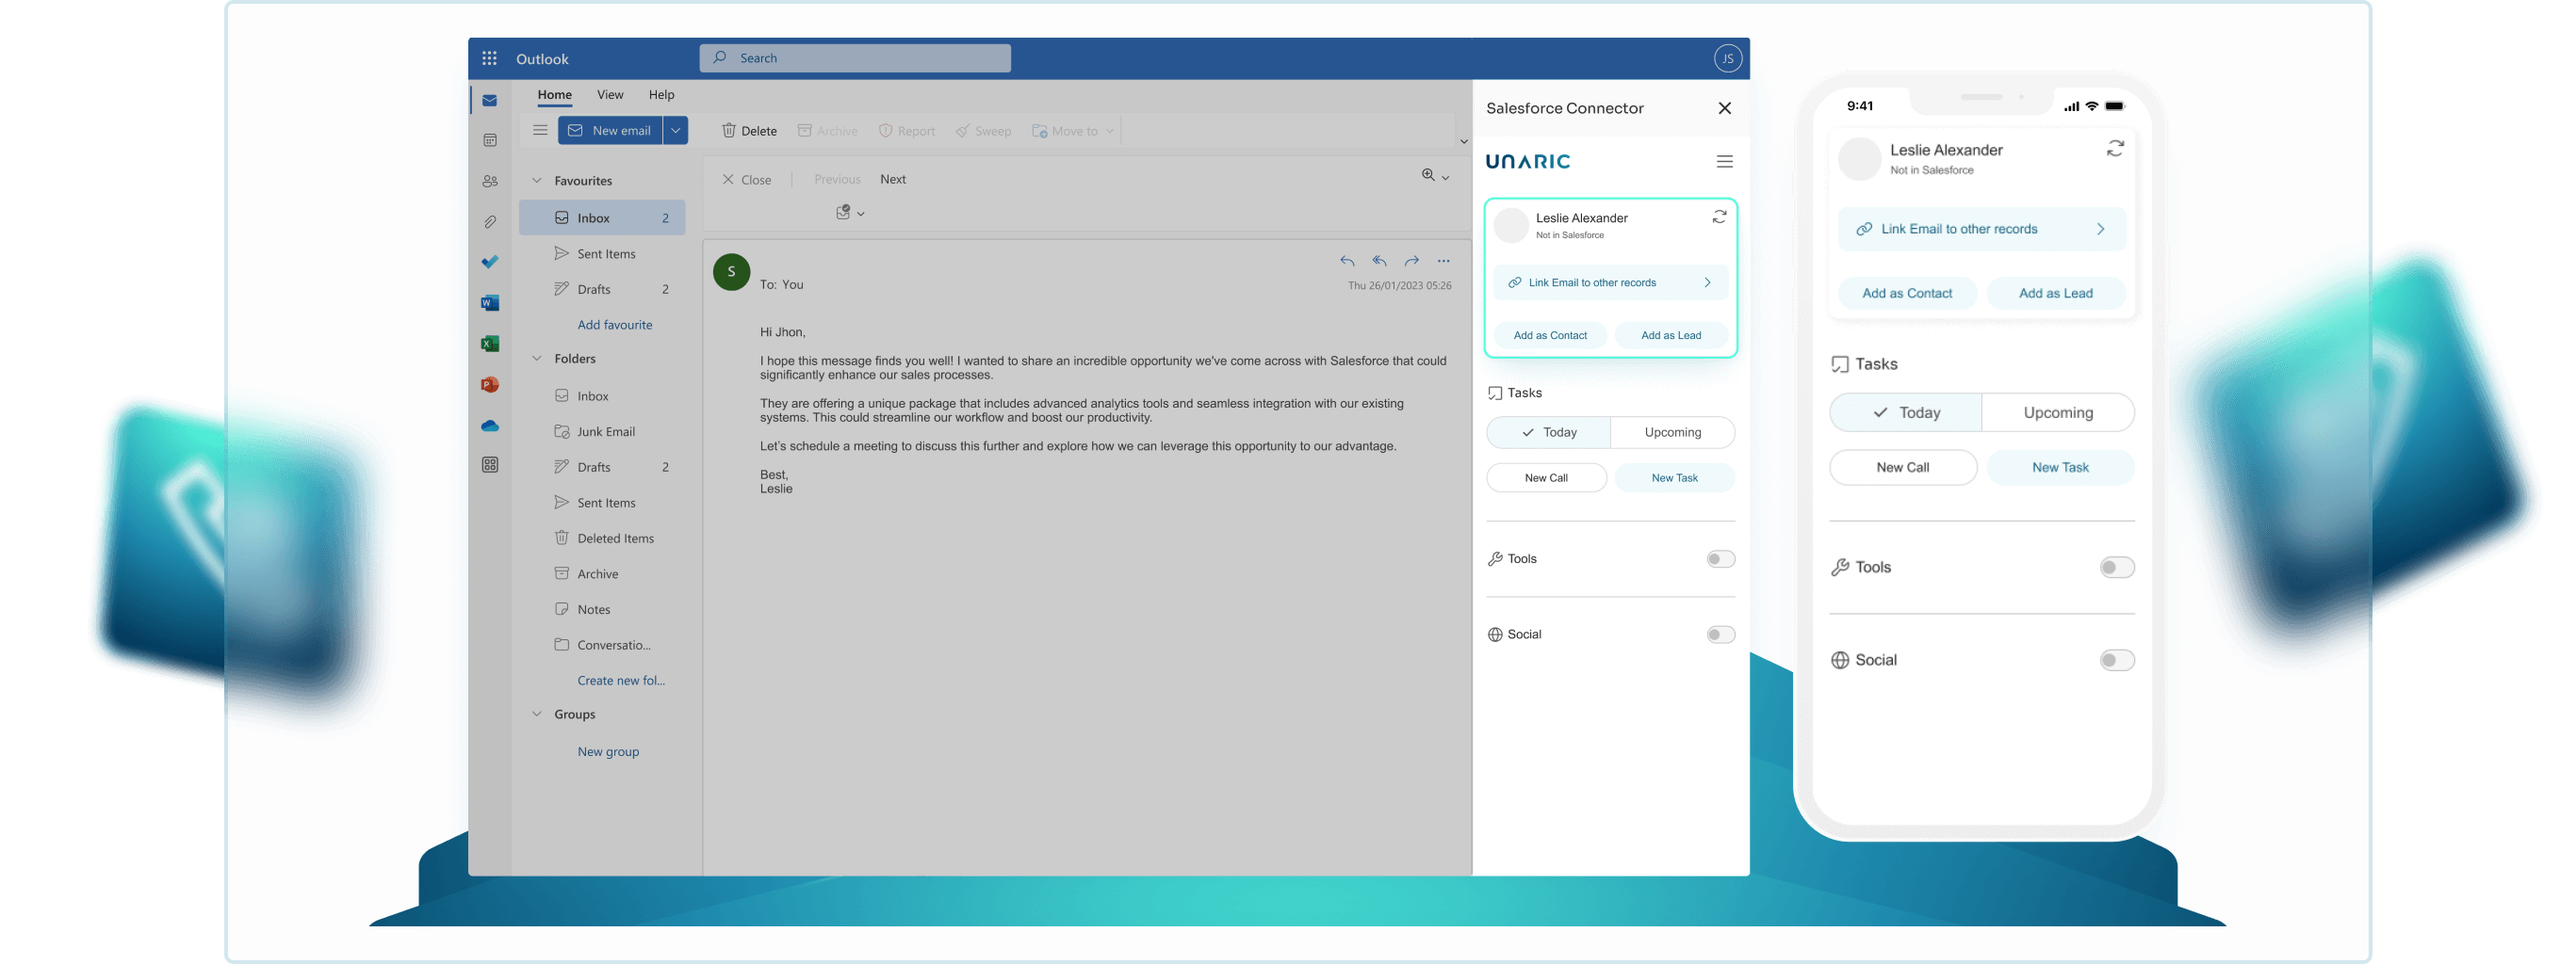The width and height of the screenshot is (2576, 964).
Task: Close the Salesforce Connector panel
Action: [1724, 108]
